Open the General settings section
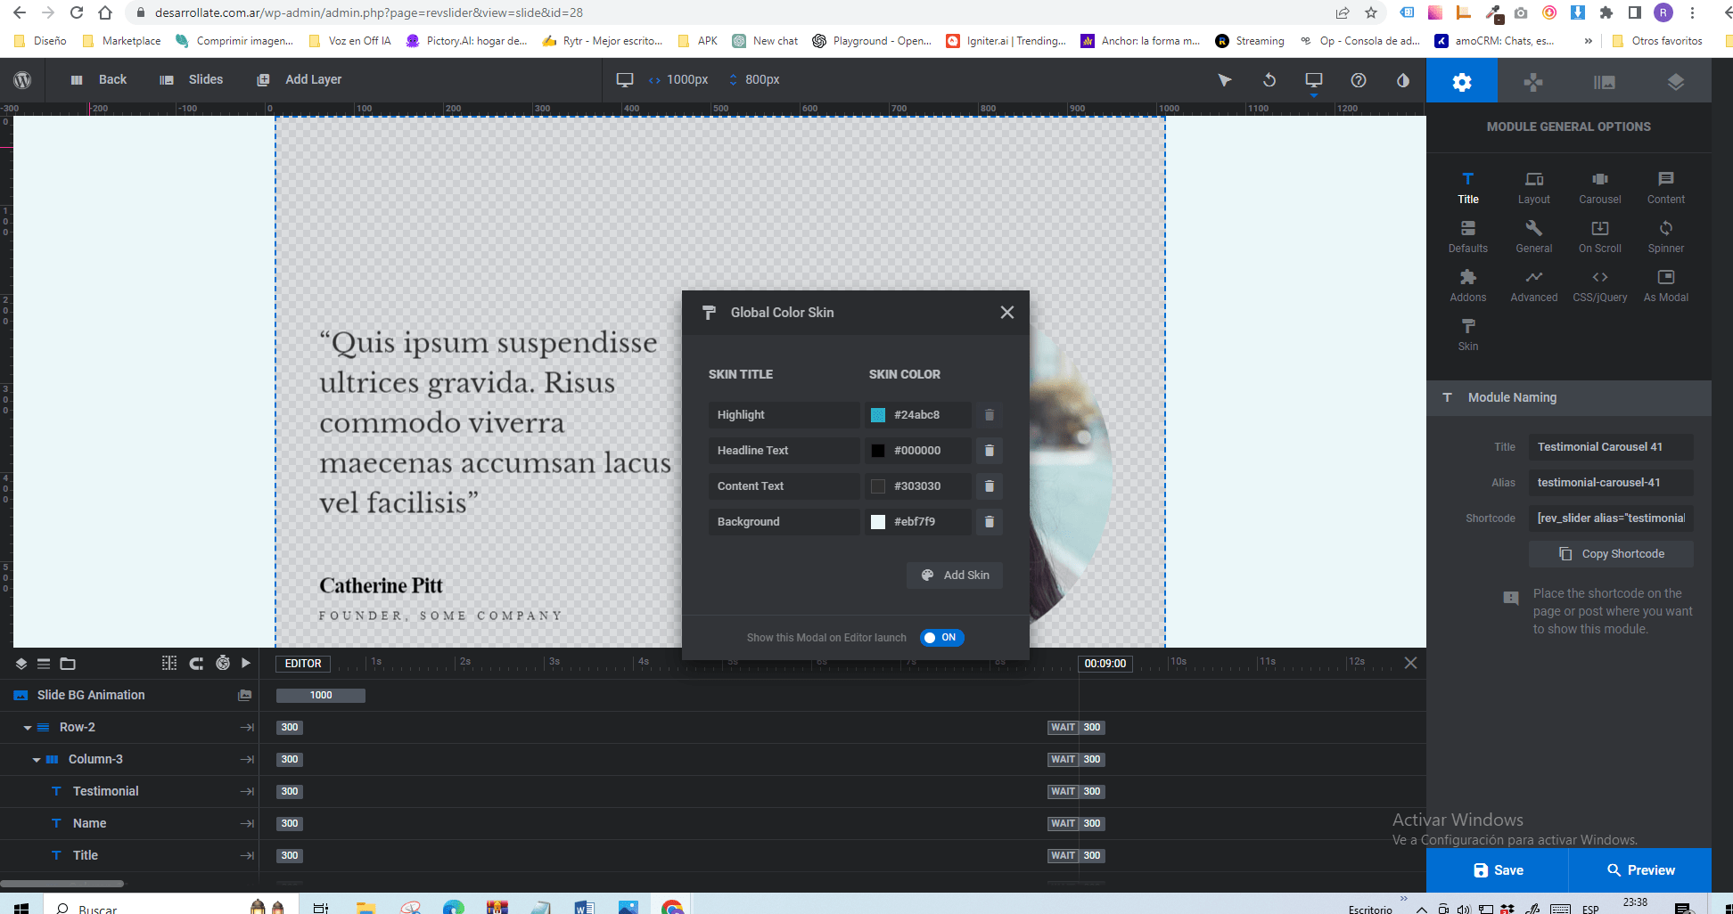The height and width of the screenshot is (914, 1733). point(1534,237)
